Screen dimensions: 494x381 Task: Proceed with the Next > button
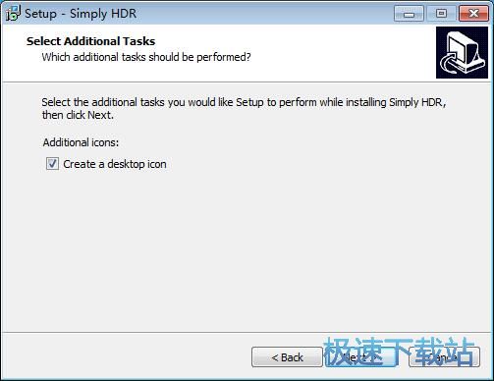[361, 357]
